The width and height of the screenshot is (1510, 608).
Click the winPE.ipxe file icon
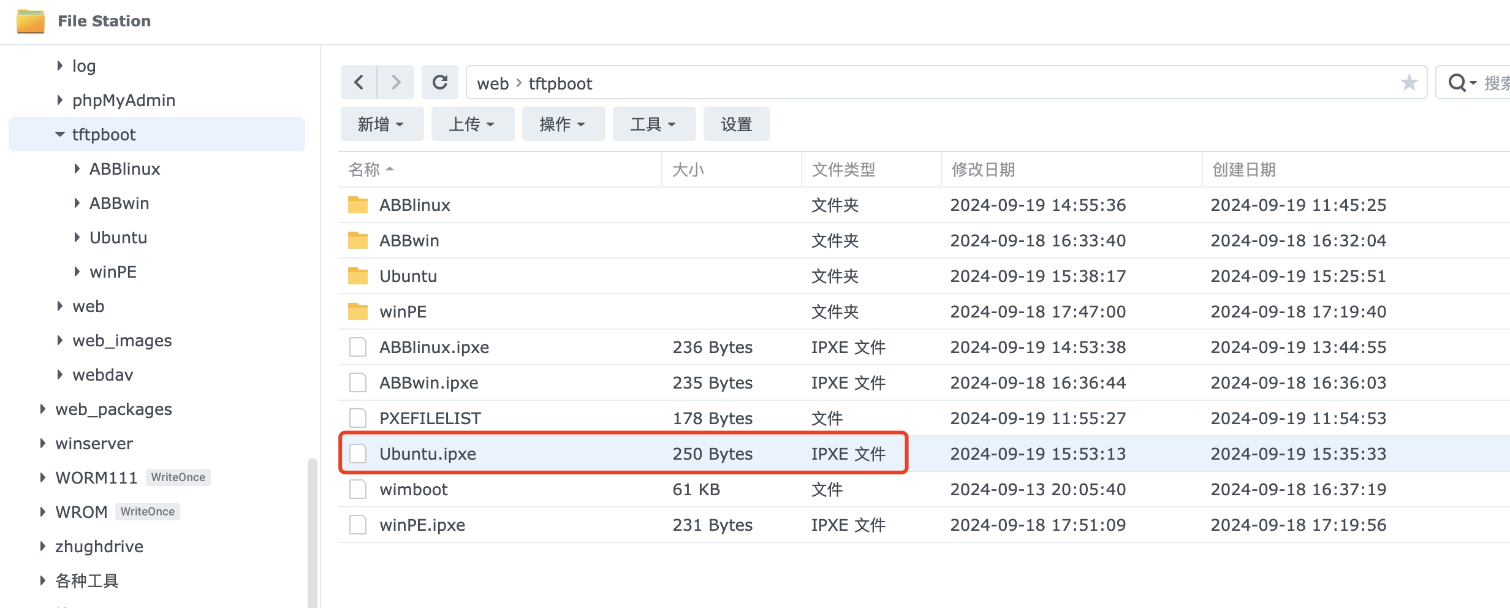pos(358,525)
